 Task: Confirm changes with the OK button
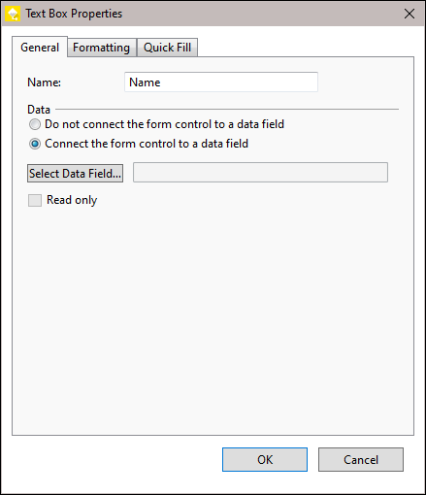tap(265, 459)
